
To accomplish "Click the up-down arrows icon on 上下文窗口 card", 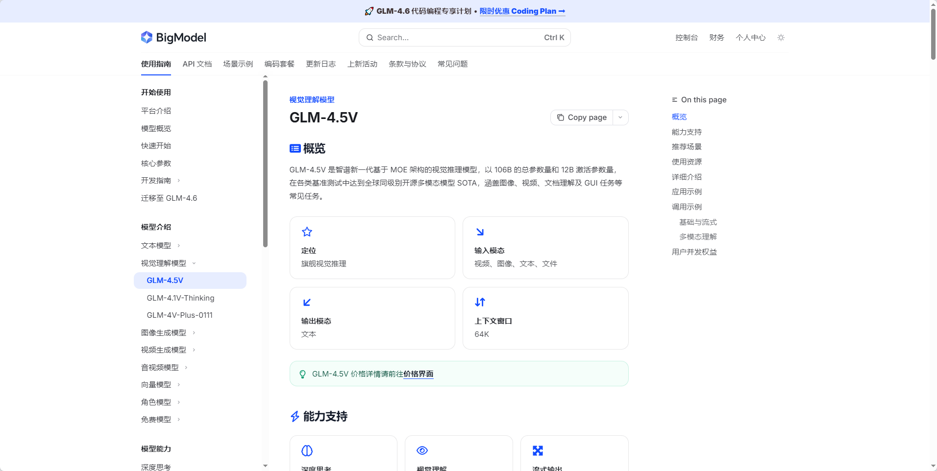I will [x=480, y=302].
